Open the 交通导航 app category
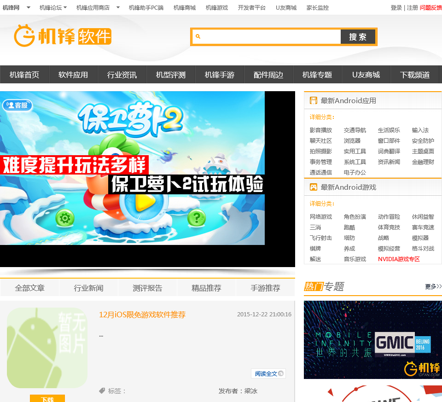Image resolution: width=442 pixels, height=402 pixels. click(x=355, y=130)
